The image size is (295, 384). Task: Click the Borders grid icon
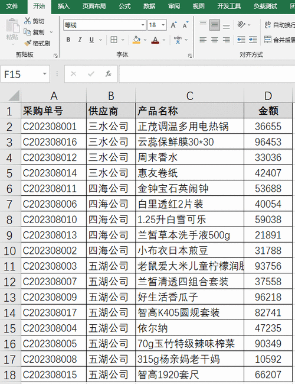point(114,40)
